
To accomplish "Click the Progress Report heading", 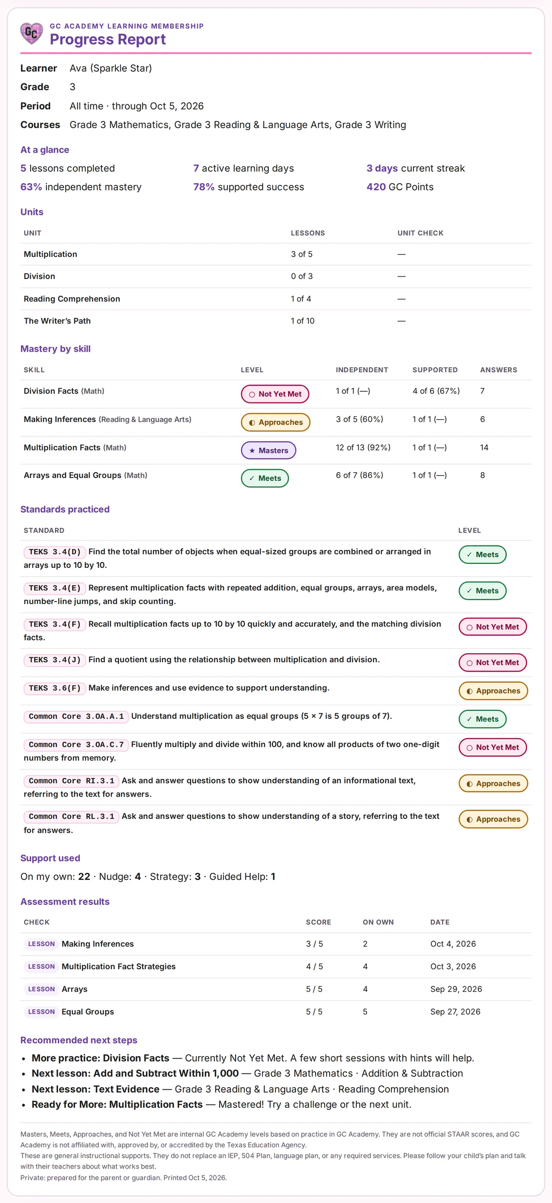I will pyautogui.click(x=107, y=39).
